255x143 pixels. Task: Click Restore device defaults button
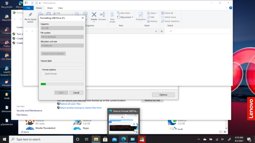(53, 54)
